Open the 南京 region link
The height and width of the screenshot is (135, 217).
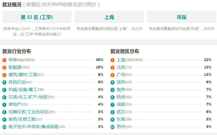coord(121,90)
